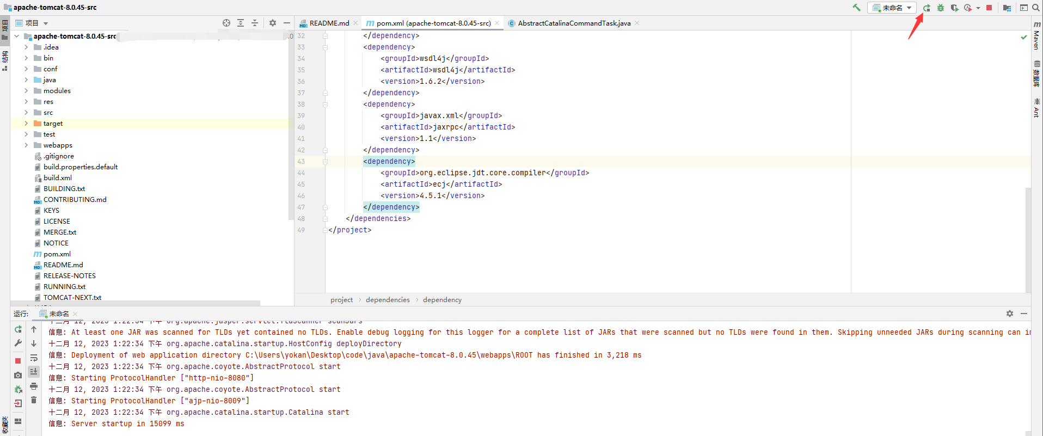Viewport: 1043px width, 436px height.
Task: Click the top toolbar Rerun icon
Action: click(927, 8)
